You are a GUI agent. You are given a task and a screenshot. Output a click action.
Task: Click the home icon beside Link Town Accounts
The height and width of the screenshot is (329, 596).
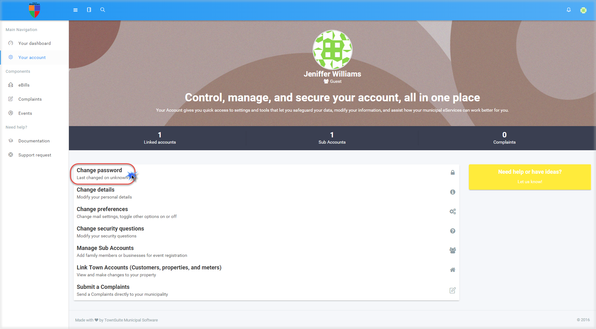tap(453, 270)
